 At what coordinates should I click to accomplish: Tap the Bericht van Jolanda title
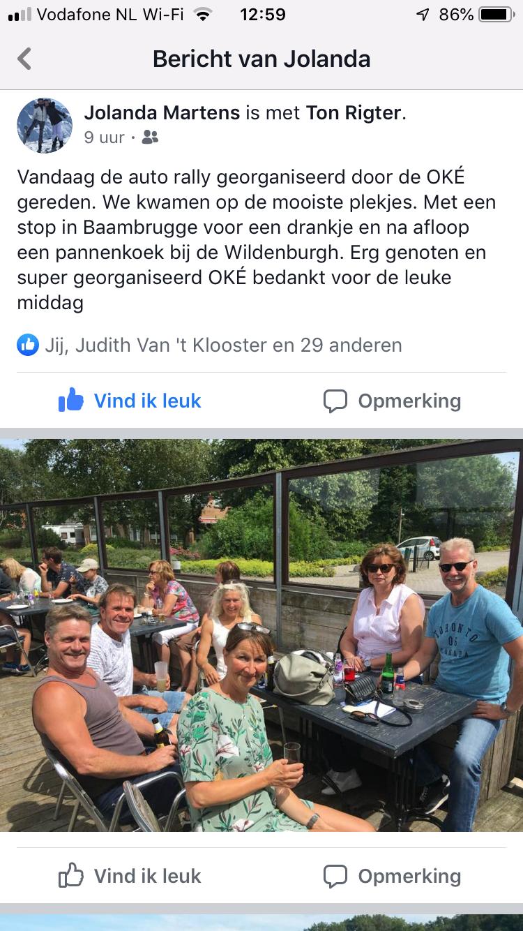point(261,59)
